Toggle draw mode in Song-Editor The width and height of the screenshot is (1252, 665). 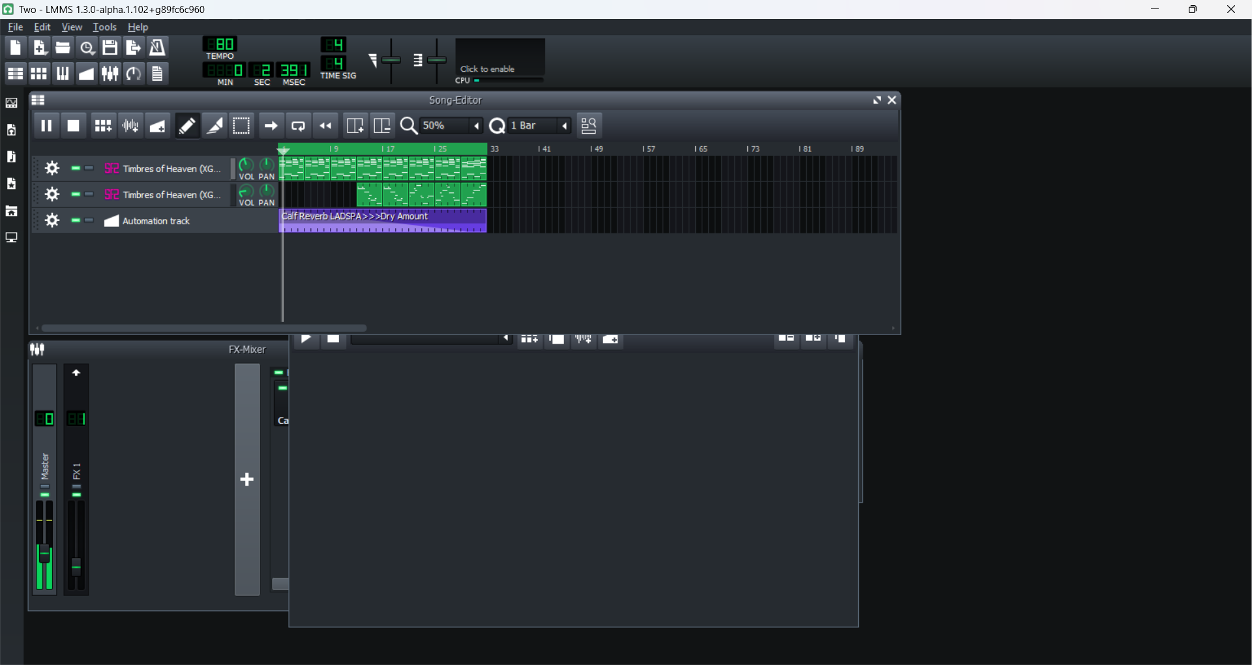click(x=187, y=126)
